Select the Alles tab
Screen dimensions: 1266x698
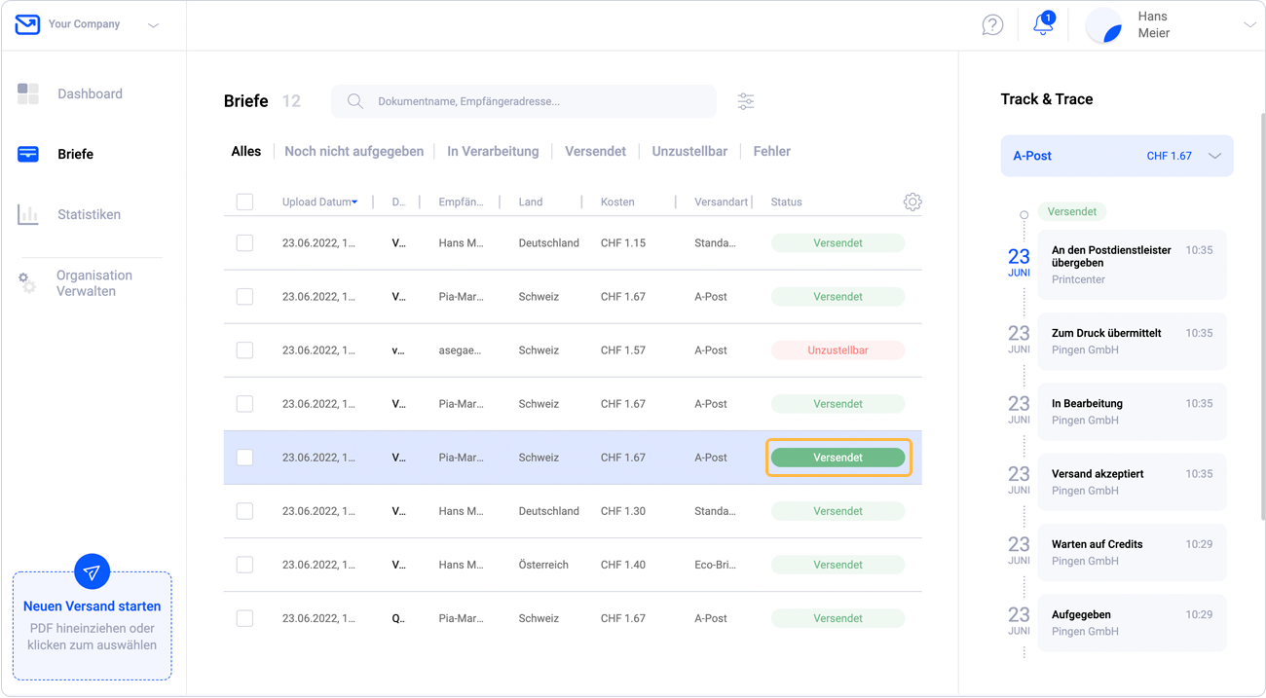click(x=246, y=151)
